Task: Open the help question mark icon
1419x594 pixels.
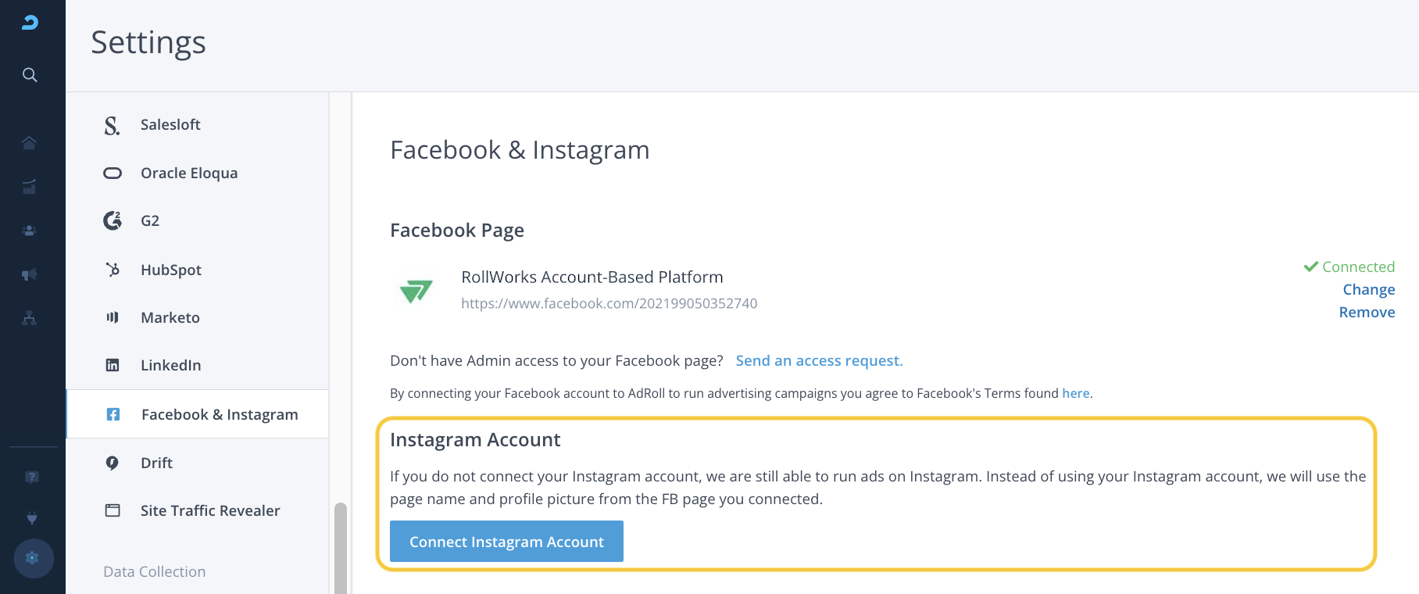Action: click(x=31, y=477)
